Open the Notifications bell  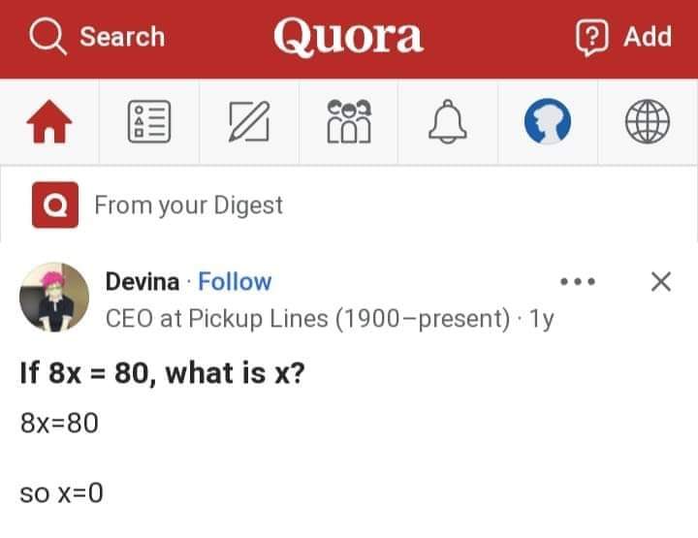tap(449, 123)
